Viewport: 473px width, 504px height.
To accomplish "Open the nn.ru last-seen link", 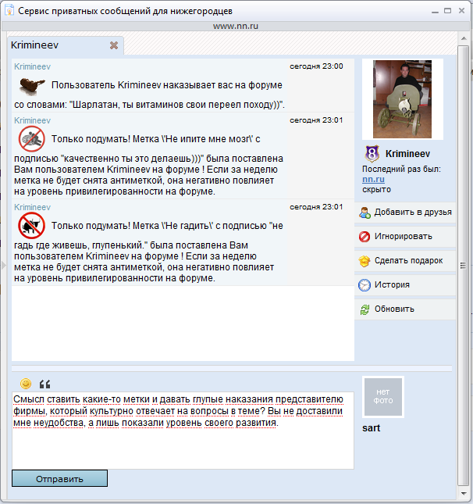I will [x=368, y=179].
